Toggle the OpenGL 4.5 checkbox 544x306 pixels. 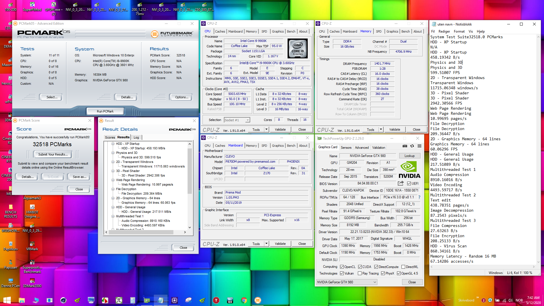(x=399, y=273)
